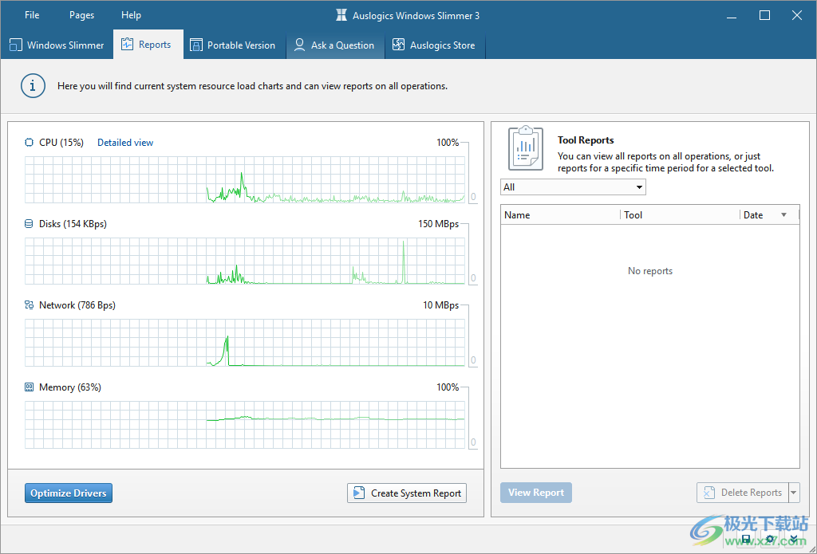817x554 pixels.
Task: Open the Delete Reports dropdown arrow
Action: coord(793,493)
